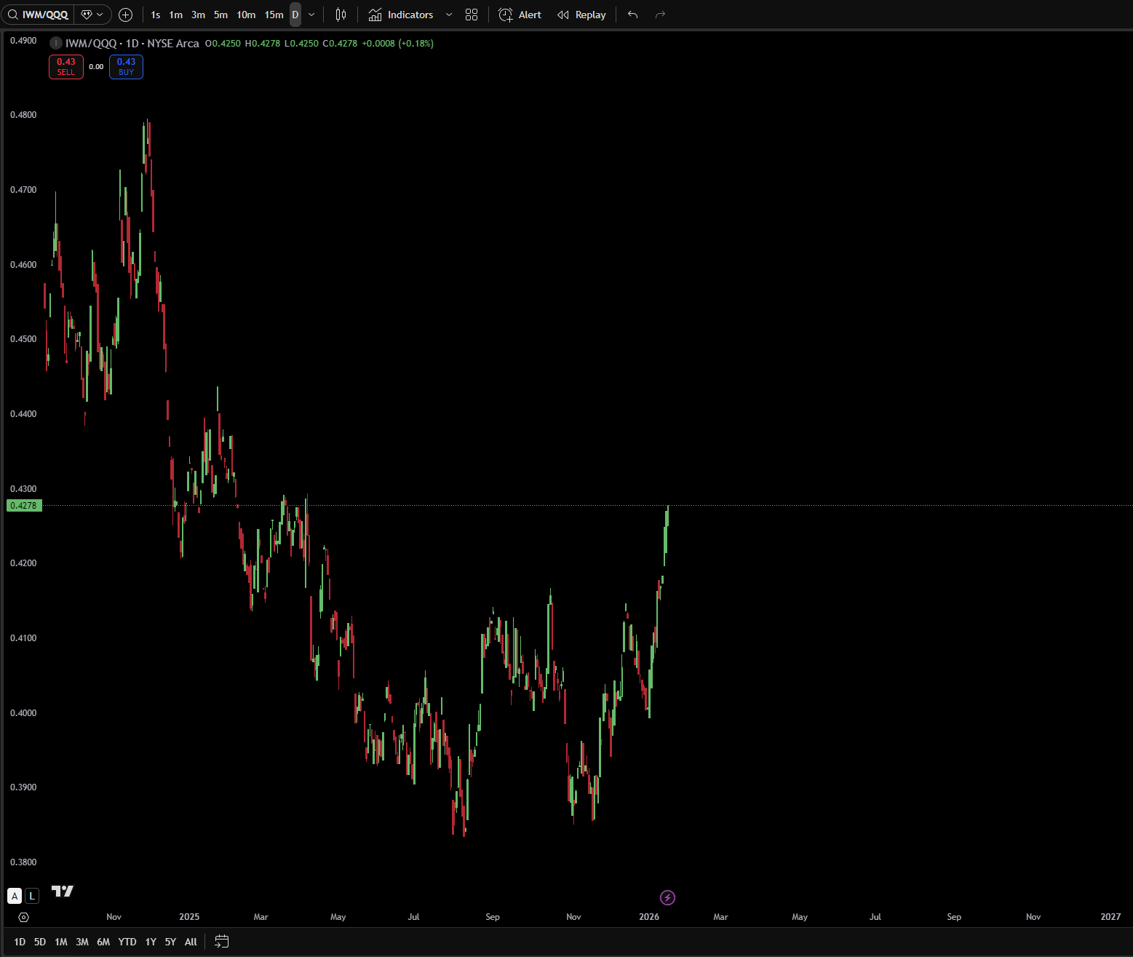Click the red 0.43 SELL button
1133x957 pixels.
point(66,67)
